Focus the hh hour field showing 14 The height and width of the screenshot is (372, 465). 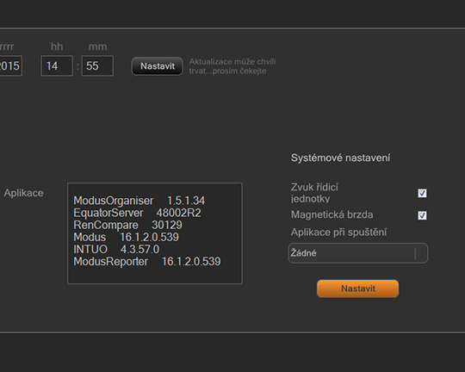pyautogui.click(x=57, y=65)
